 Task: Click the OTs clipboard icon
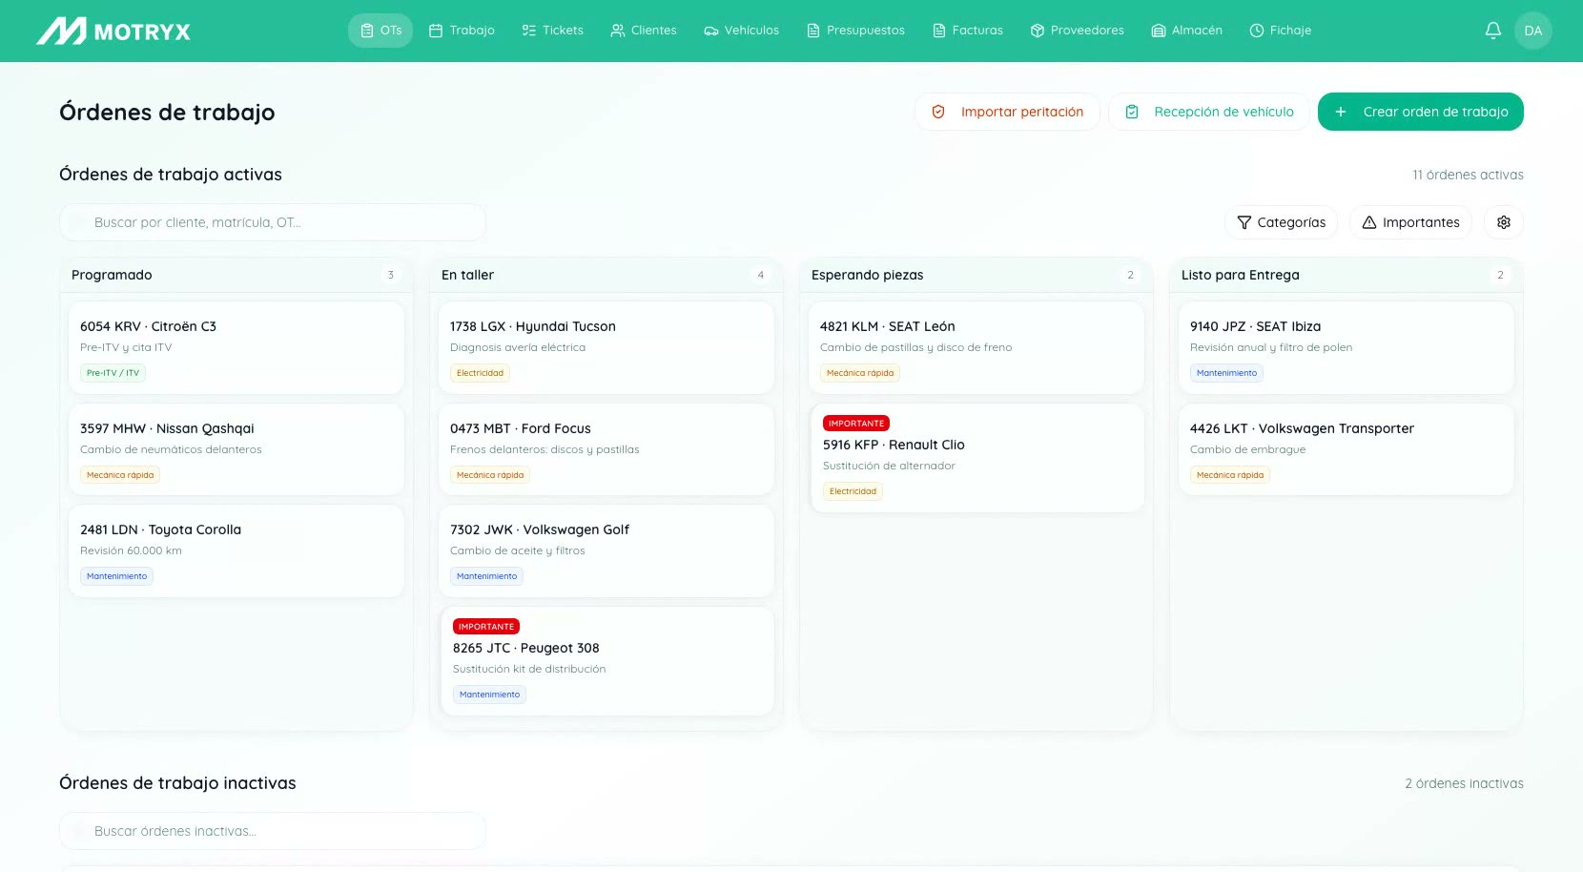367,31
